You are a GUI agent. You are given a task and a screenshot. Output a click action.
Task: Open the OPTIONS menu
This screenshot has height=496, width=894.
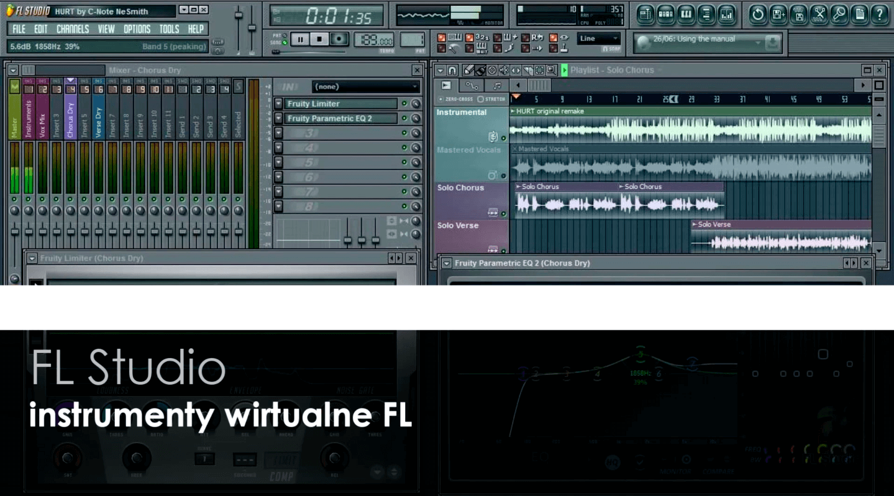point(137,29)
